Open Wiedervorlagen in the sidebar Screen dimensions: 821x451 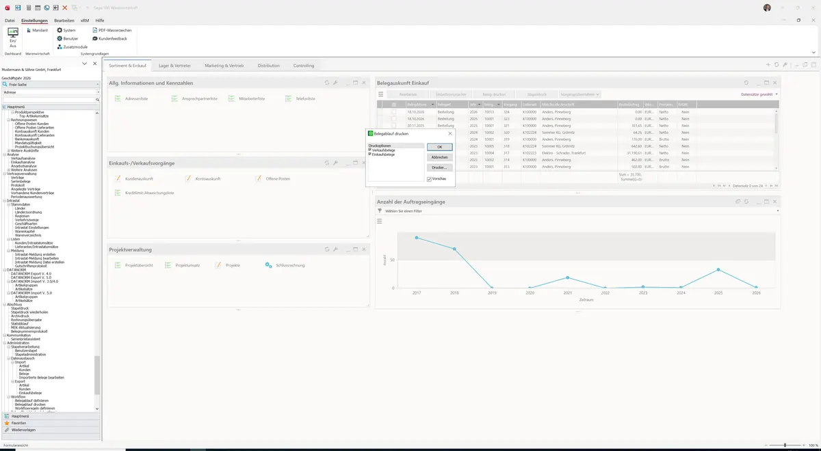tap(23, 430)
